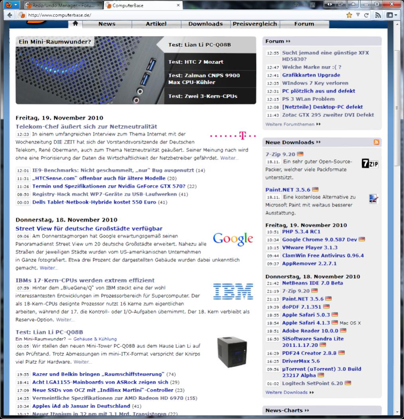Open the URL history dropdown arrow
The image size is (404, 419).
pyautogui.click(x=358, y=15)
